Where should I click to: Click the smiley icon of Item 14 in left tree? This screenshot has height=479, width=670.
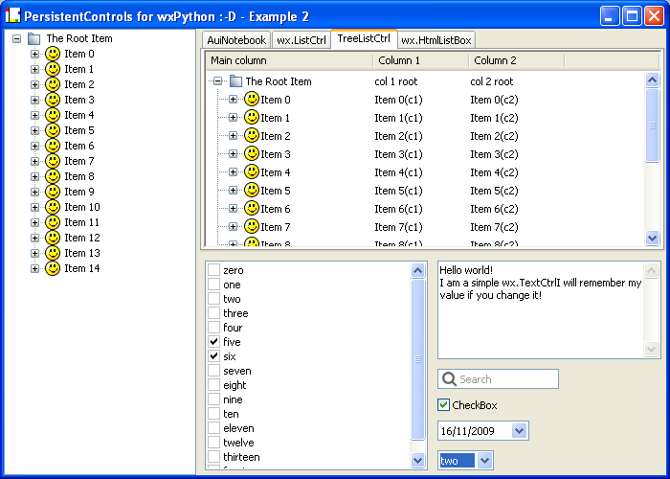coord(53,268)
